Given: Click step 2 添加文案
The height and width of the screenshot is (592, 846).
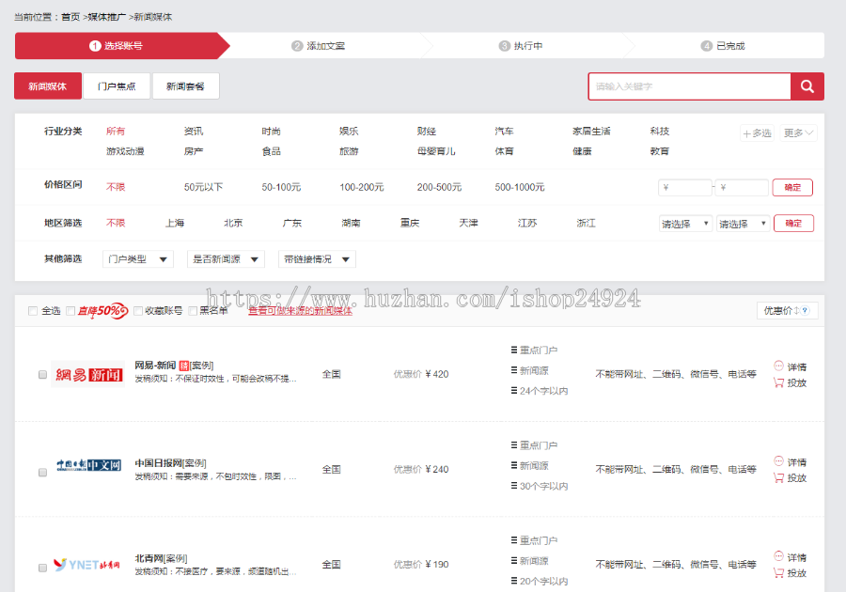Looking at the screenshot, I should pyautogui.click(x=319, y=46).
